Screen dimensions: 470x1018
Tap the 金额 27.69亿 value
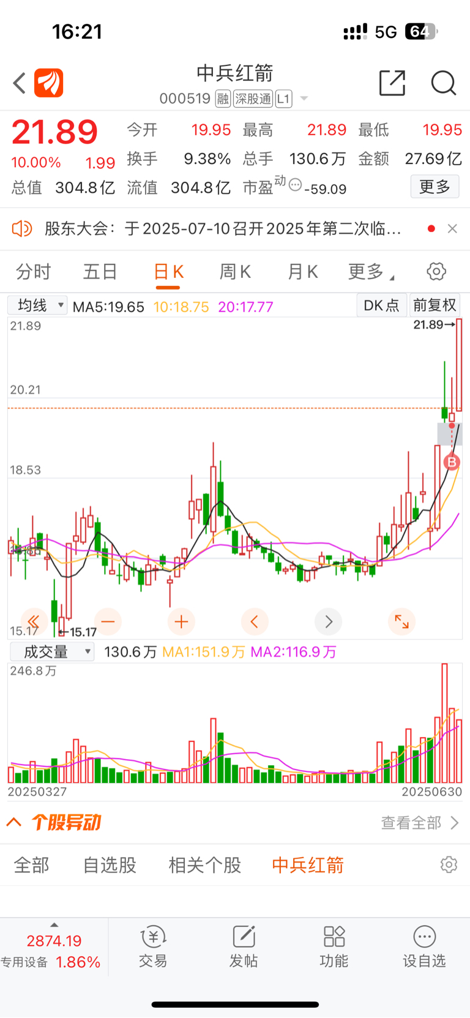click(x=433, y=159)
